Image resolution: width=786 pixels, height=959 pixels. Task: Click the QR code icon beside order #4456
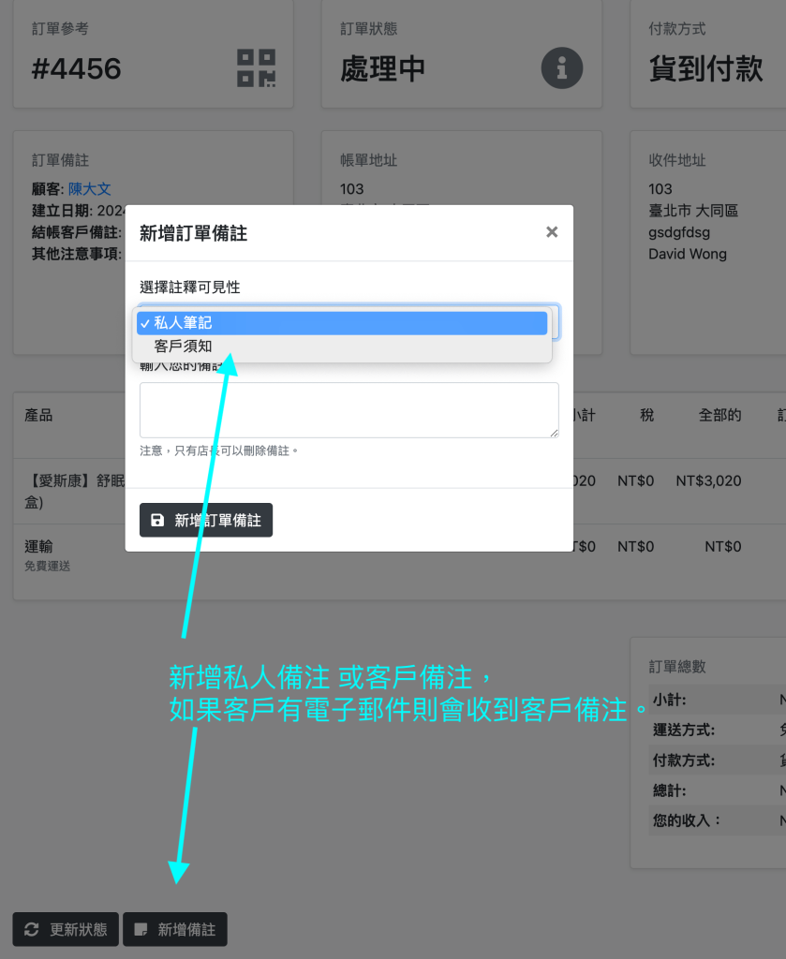point(256,68)
